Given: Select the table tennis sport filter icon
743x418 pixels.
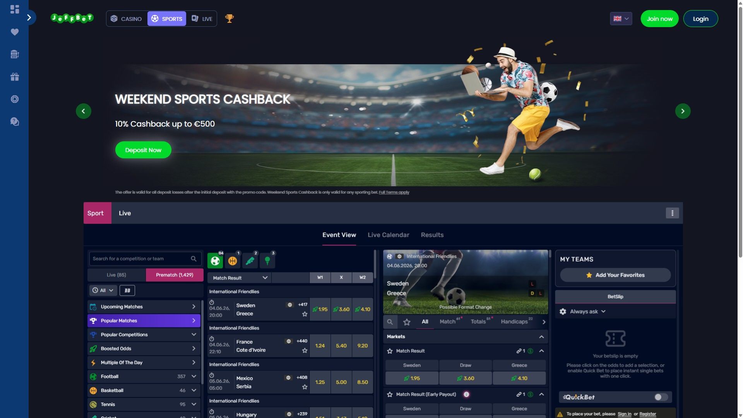Looking at the screenshot, I should coord(250,260).
